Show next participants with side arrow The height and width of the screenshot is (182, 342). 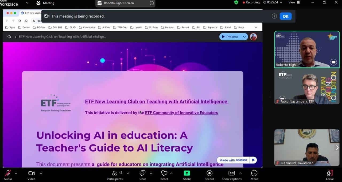point(337,147)
